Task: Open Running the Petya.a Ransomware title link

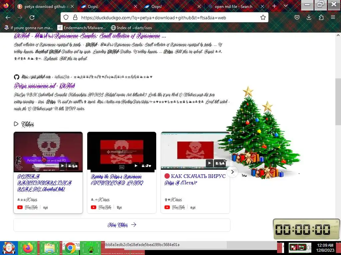Action: click(x=117, y=180)
